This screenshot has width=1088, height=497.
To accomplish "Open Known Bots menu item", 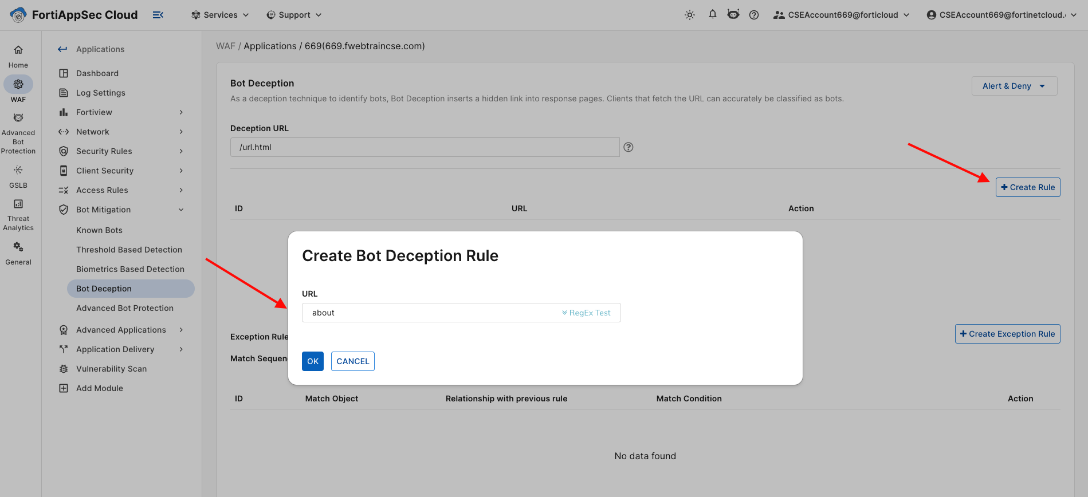I will (99, 230).
